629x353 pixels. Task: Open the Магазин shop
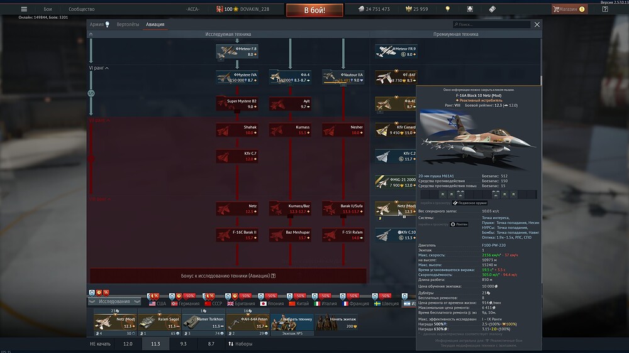pos(569,9)
